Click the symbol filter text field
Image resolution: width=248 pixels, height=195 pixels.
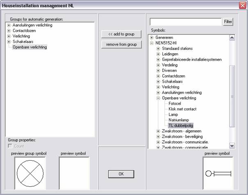(x=186, y=22)
